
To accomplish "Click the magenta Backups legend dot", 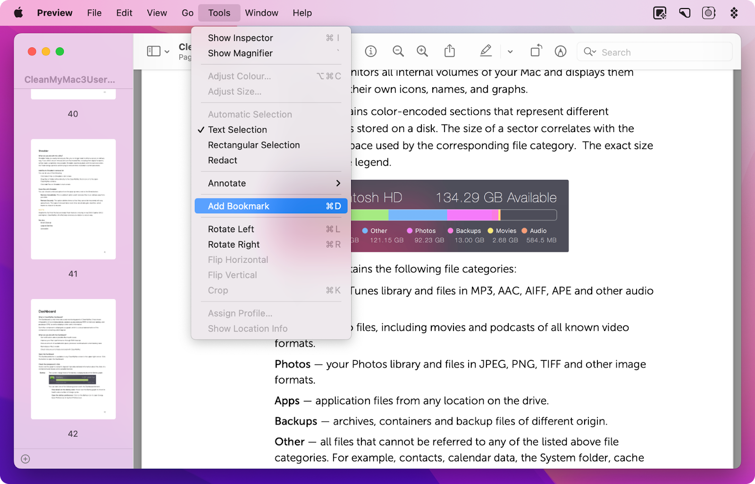I will click(451, 231).
